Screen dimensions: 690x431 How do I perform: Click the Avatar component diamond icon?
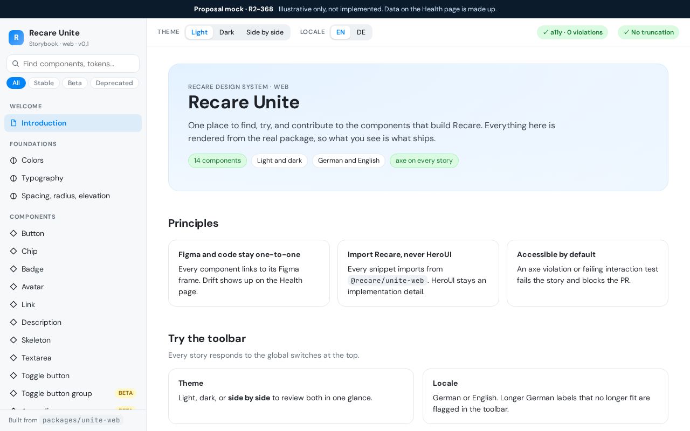tap(13, 287)
